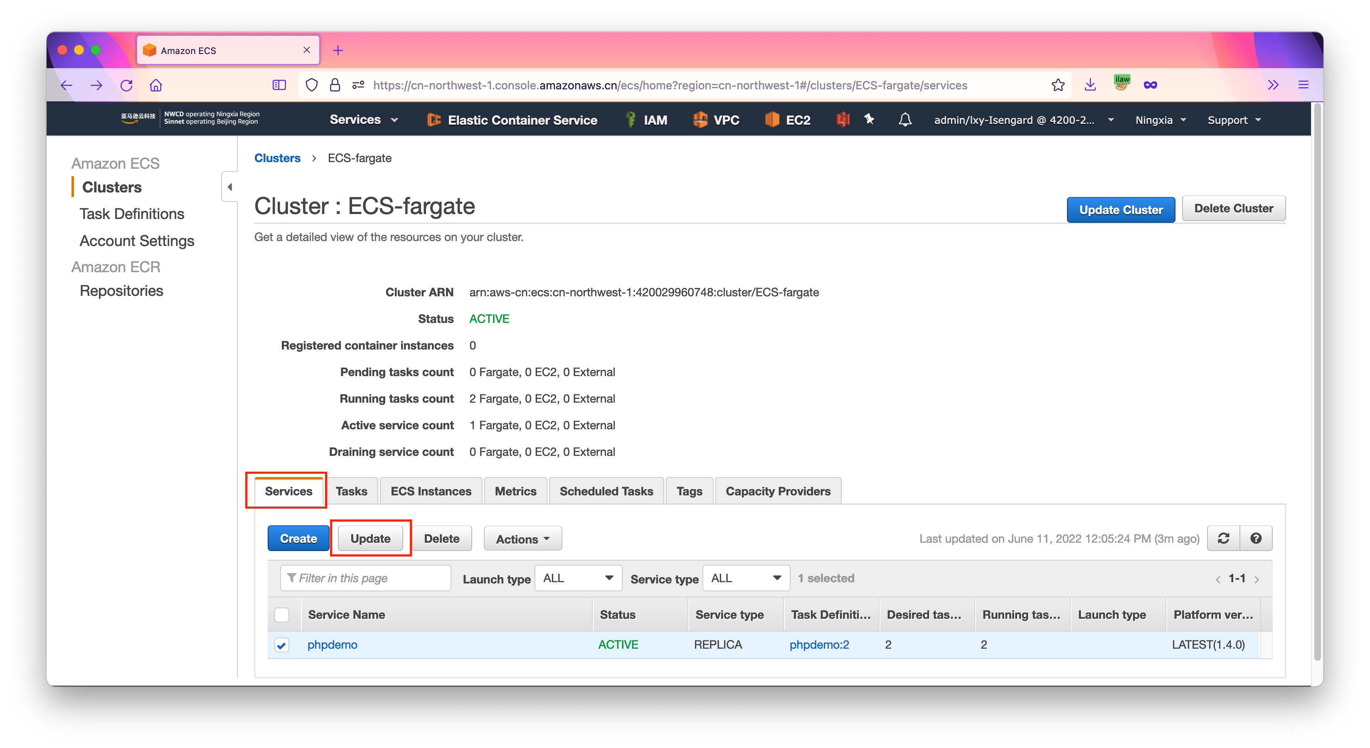
Task: Open Task Definitions in the sidebar
Action: [x=132, y=214]
